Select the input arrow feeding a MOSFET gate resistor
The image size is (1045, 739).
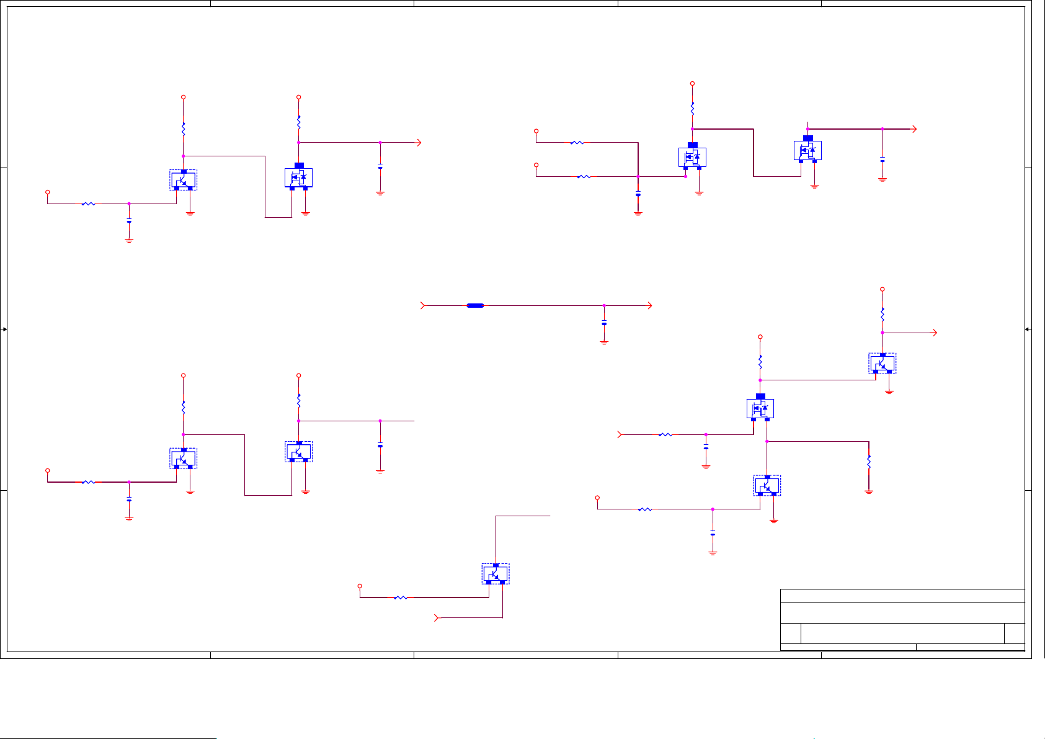(x=620, y=435)
